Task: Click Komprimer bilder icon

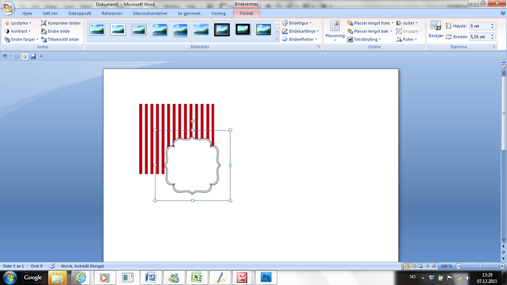Action: (x=44, y=23)
